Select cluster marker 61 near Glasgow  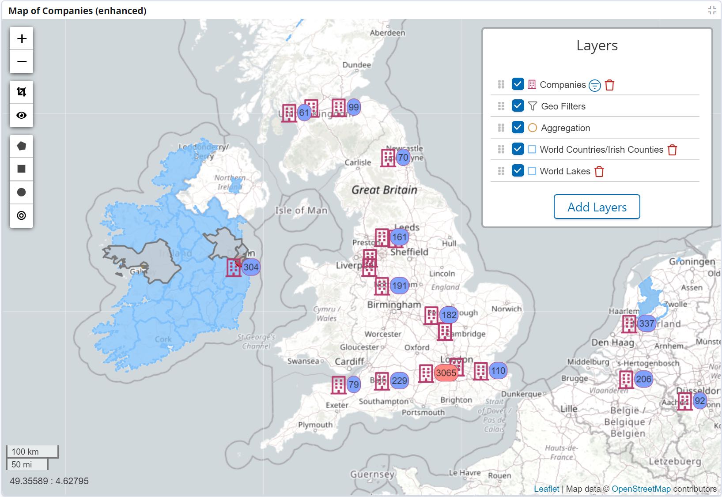pyautogui.click(x=304, y=113)
